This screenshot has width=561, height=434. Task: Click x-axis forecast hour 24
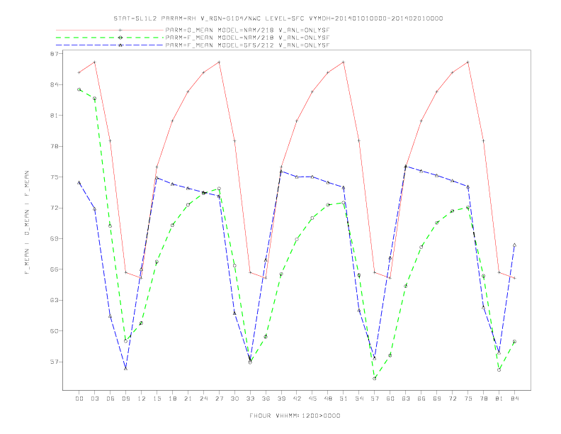click(203, 399)
